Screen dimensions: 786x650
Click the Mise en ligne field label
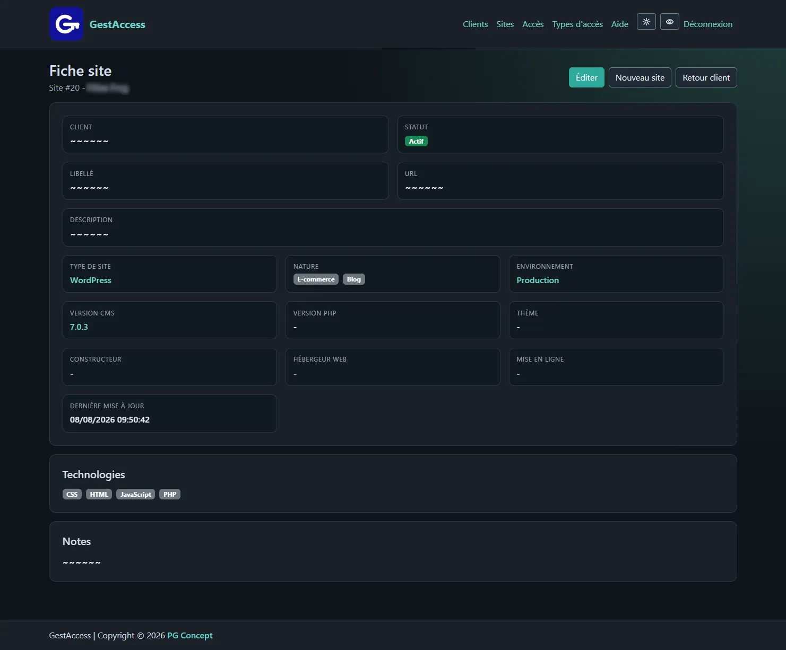[540, 359]
